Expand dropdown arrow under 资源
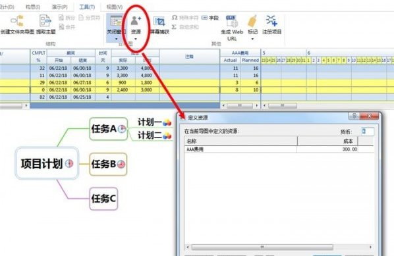The image size is (394, 256). click(136, 39)
